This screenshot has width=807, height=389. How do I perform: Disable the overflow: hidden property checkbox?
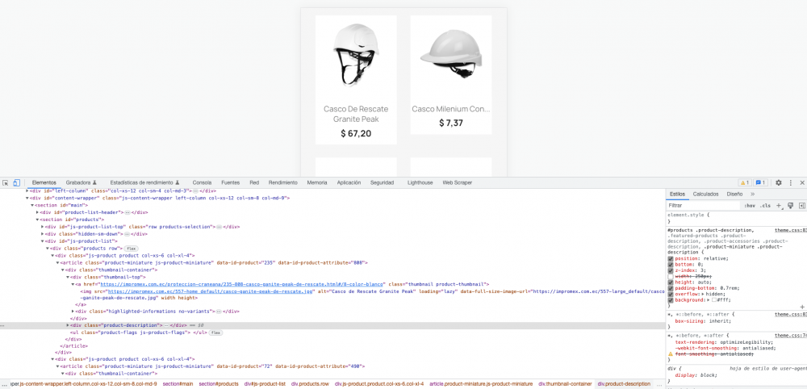671,294
